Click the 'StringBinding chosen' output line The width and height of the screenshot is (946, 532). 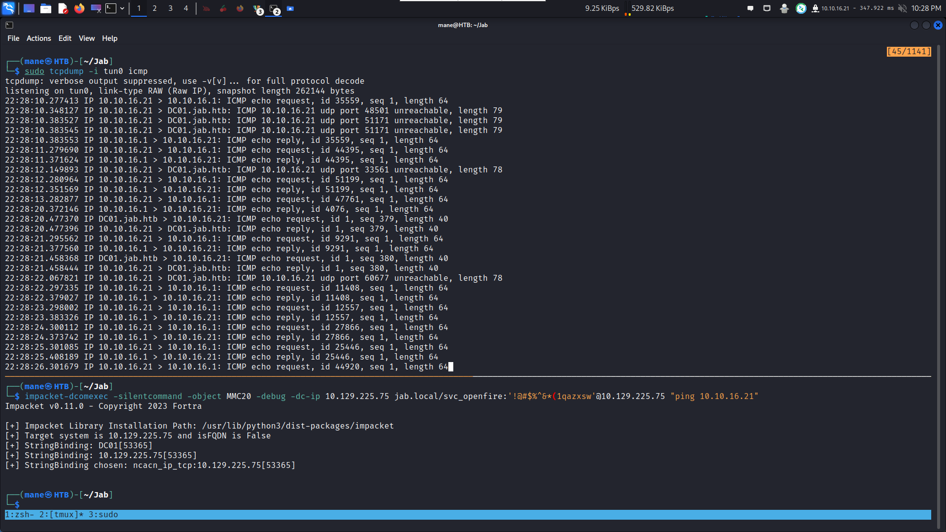pyautogui.click(x=150, y=465)
